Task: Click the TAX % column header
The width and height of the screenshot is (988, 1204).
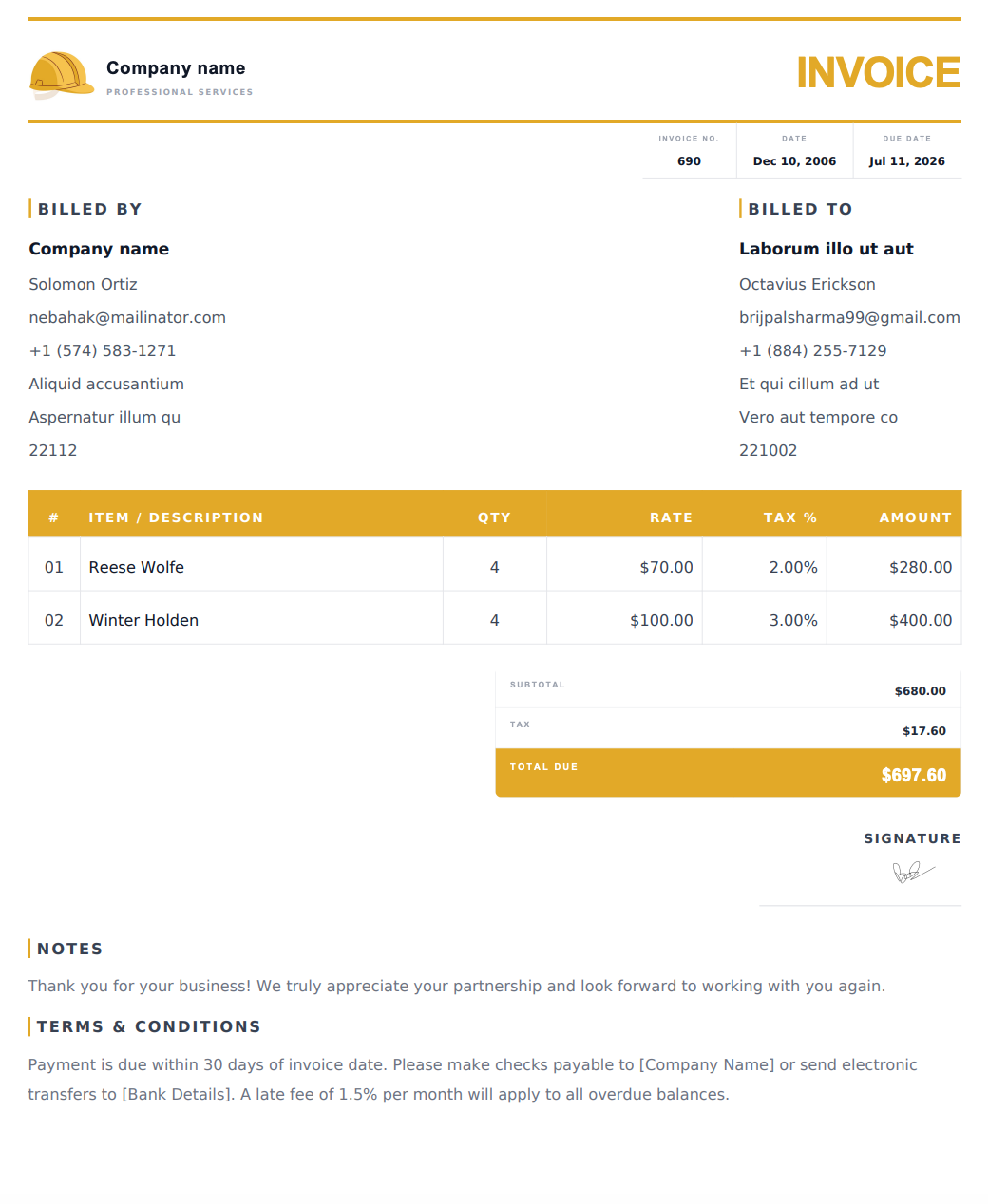Action: click(x=789, y=517)
